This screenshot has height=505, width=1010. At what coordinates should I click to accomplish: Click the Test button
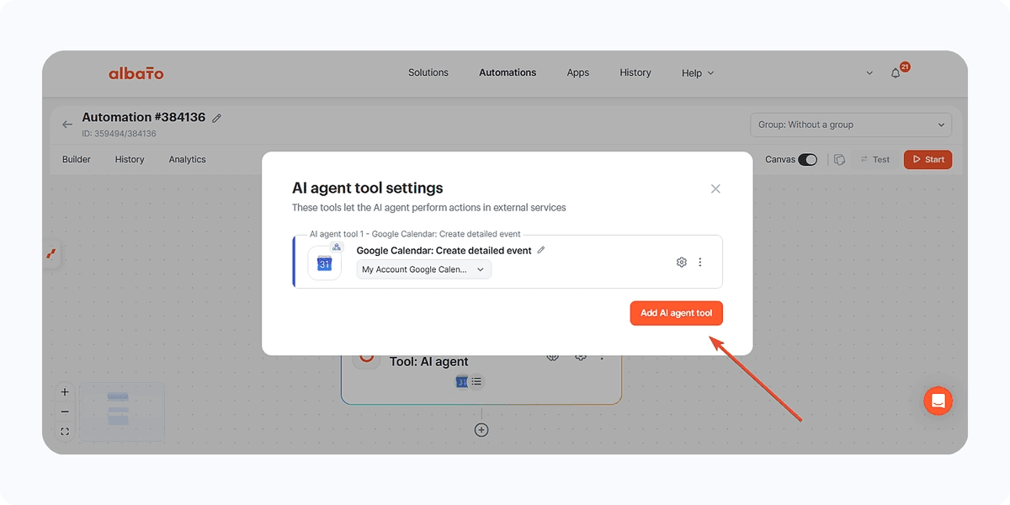(874, 159)
